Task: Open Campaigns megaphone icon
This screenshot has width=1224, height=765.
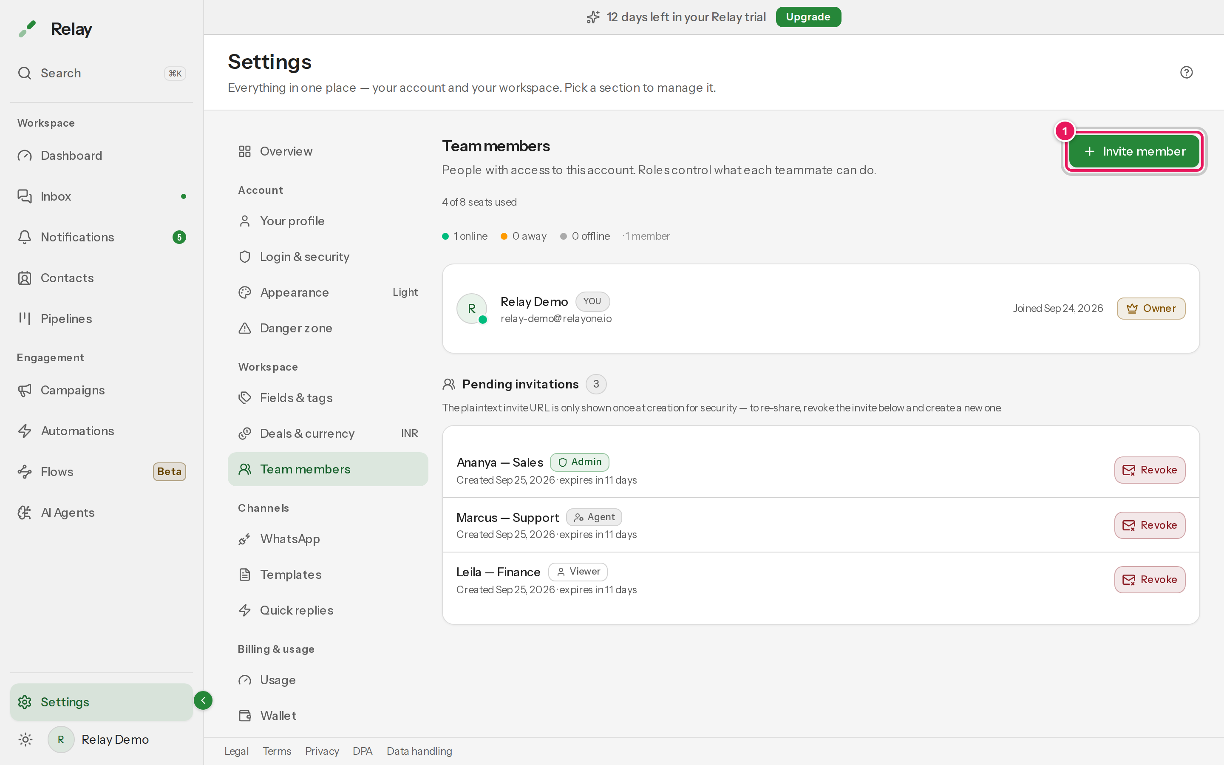Action: [25, 390]
